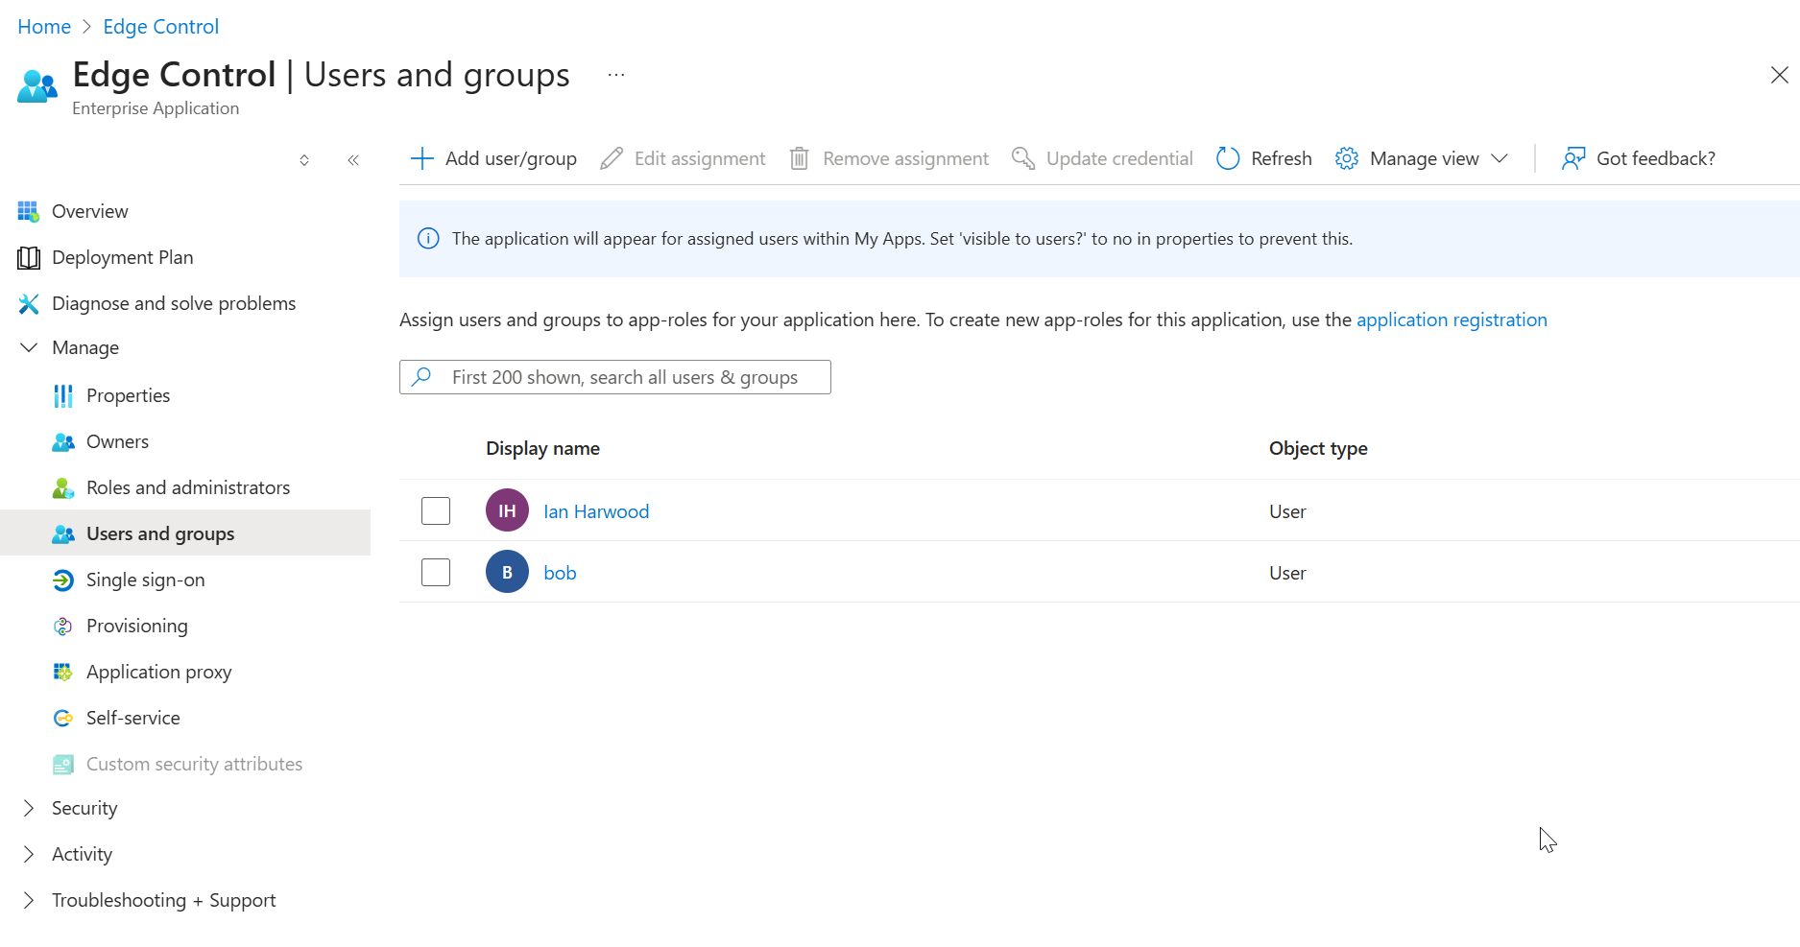Select the checkbox for Ian Harwood
Image resolution: width=1800 pixels, height=947 pixels.
point(436,510)
